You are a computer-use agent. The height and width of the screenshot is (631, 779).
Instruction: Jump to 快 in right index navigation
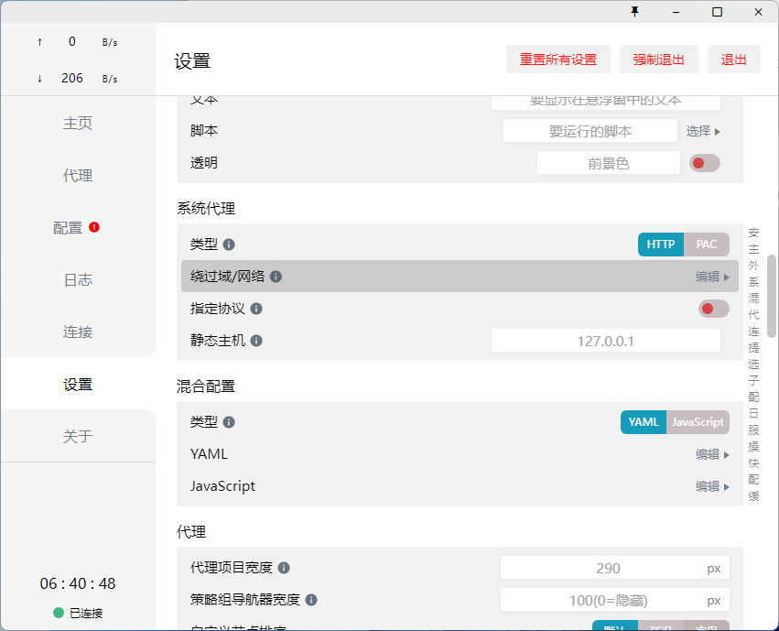click(x=753, y=463)
